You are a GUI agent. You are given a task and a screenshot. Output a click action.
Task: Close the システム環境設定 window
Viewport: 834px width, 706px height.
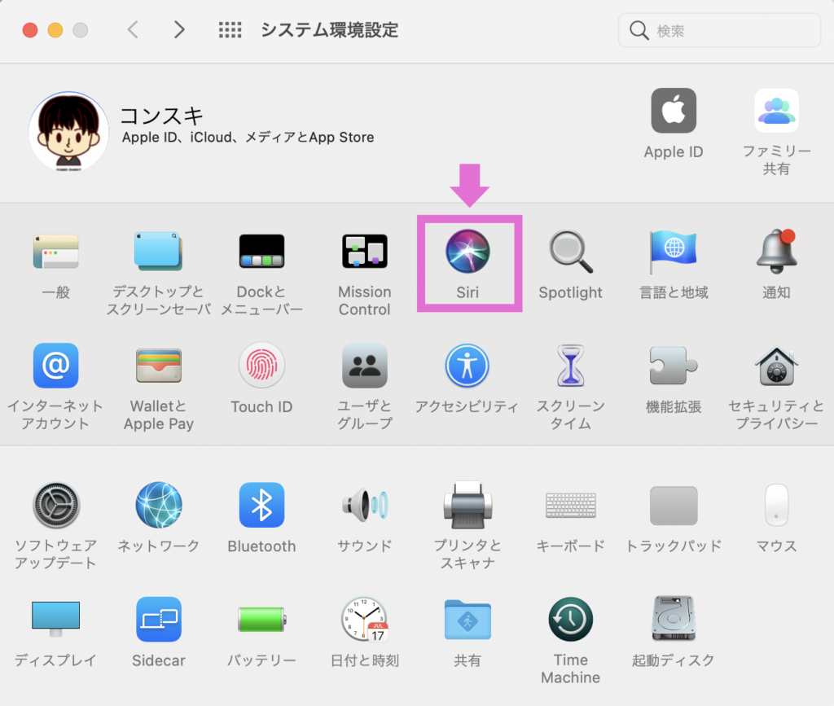[30, 30]
